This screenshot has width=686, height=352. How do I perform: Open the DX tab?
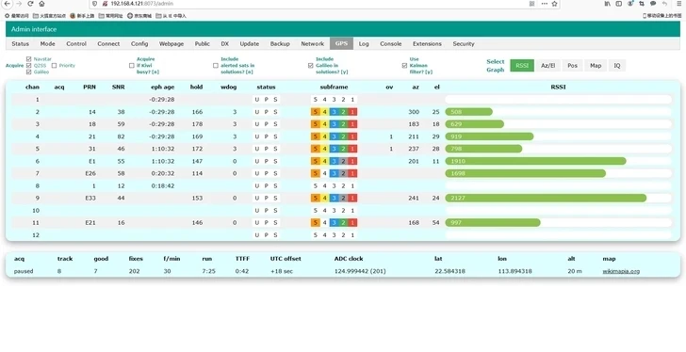point(225,43)
